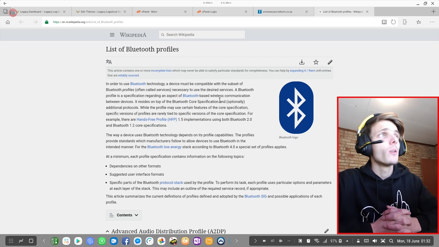Close the cPanel Login tab

click(x=246, y=12)
